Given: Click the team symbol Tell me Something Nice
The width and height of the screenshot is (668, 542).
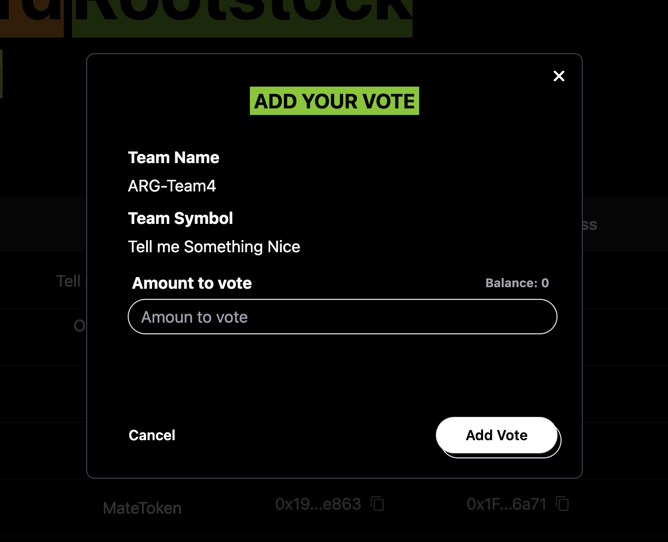Looking at the screenshot, I should [214, 247].
